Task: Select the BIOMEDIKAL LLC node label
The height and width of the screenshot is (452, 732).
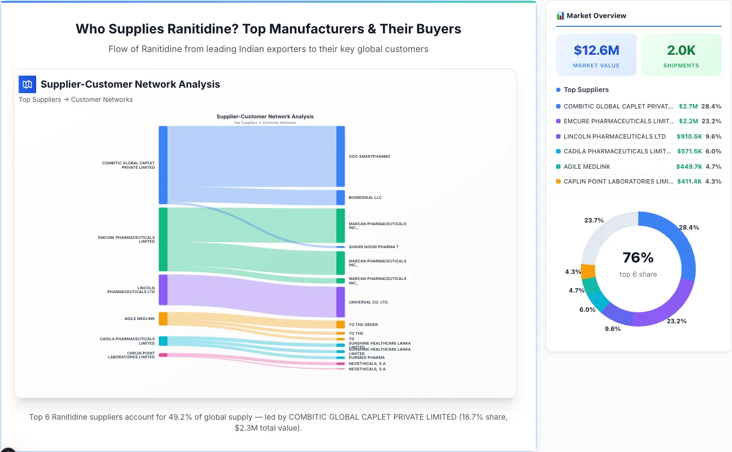Action: click(365, 197)
